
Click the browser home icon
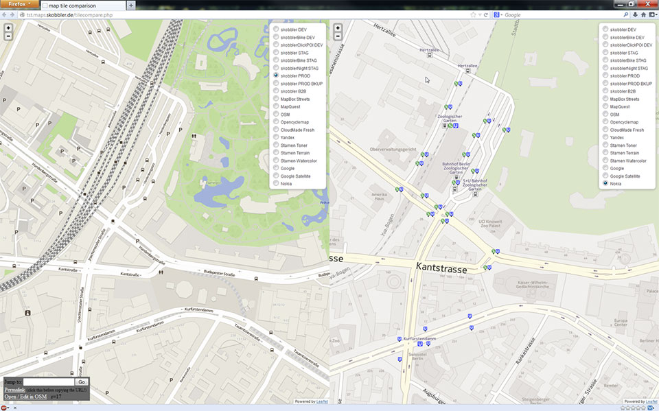[x=644, y=14]
